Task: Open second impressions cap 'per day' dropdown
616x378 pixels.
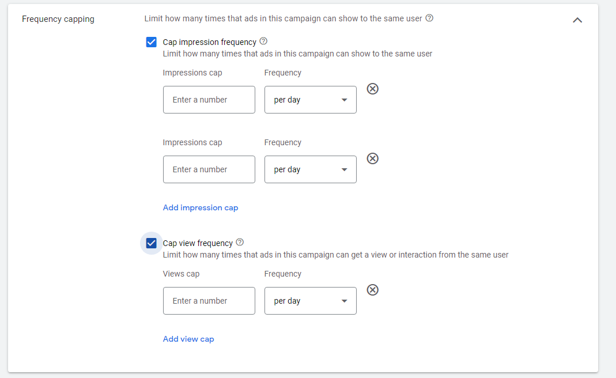Action: [310, 169]
